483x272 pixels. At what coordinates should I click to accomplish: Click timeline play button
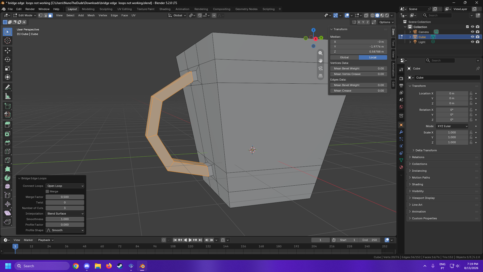point(190,240)
